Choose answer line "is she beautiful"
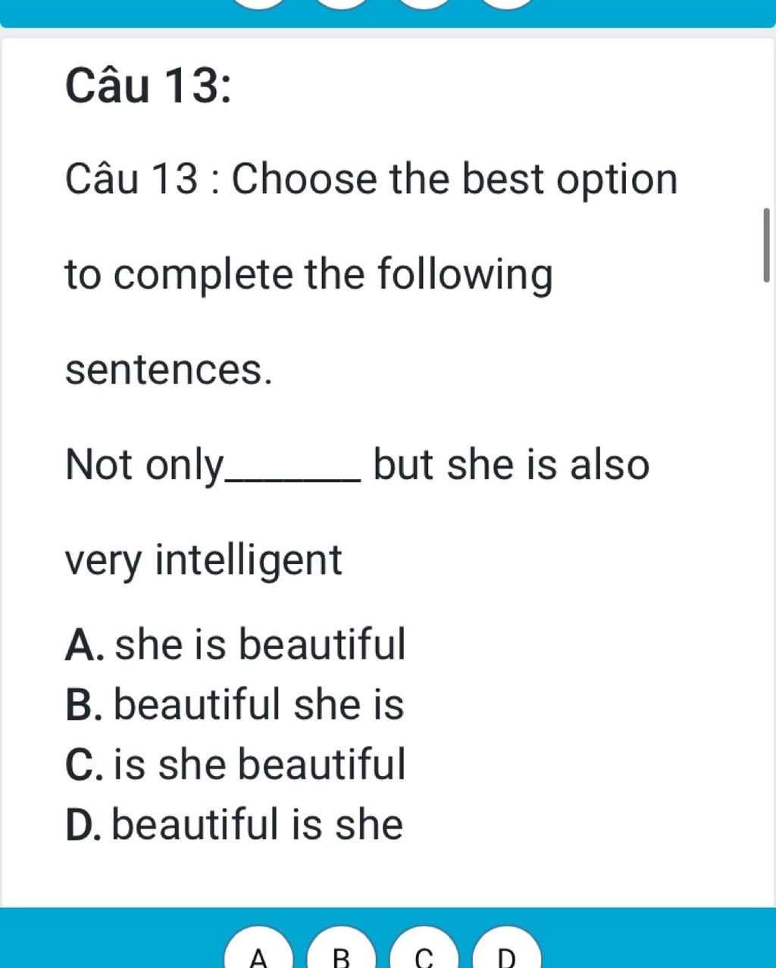 261,763
